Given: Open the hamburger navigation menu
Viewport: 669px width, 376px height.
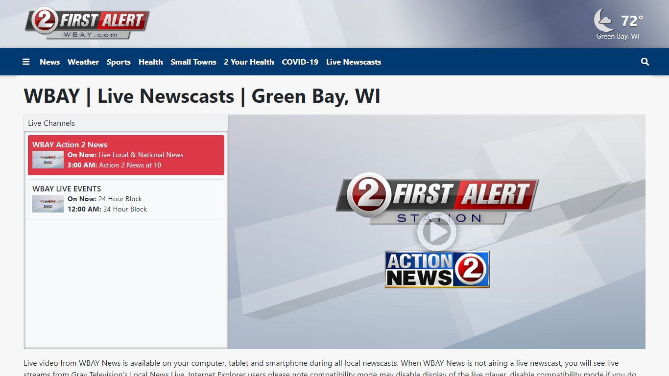Looking at the screenshot, I should click(x=26, y=62).
